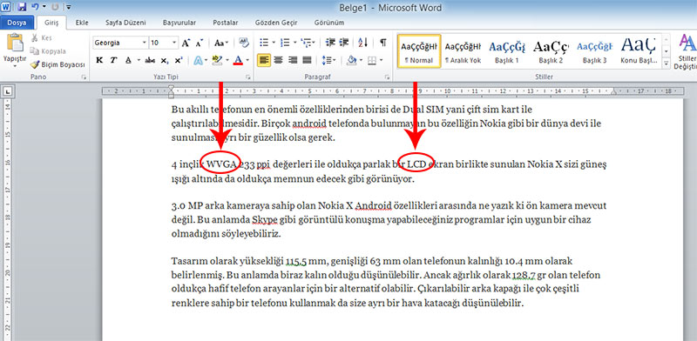Apply the Aralık Yok style
Screen dimensions: 697x341
click(x=463, y=51)
